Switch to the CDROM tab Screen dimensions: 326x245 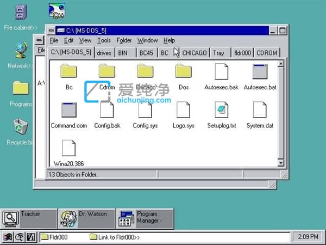coord(267,53)
